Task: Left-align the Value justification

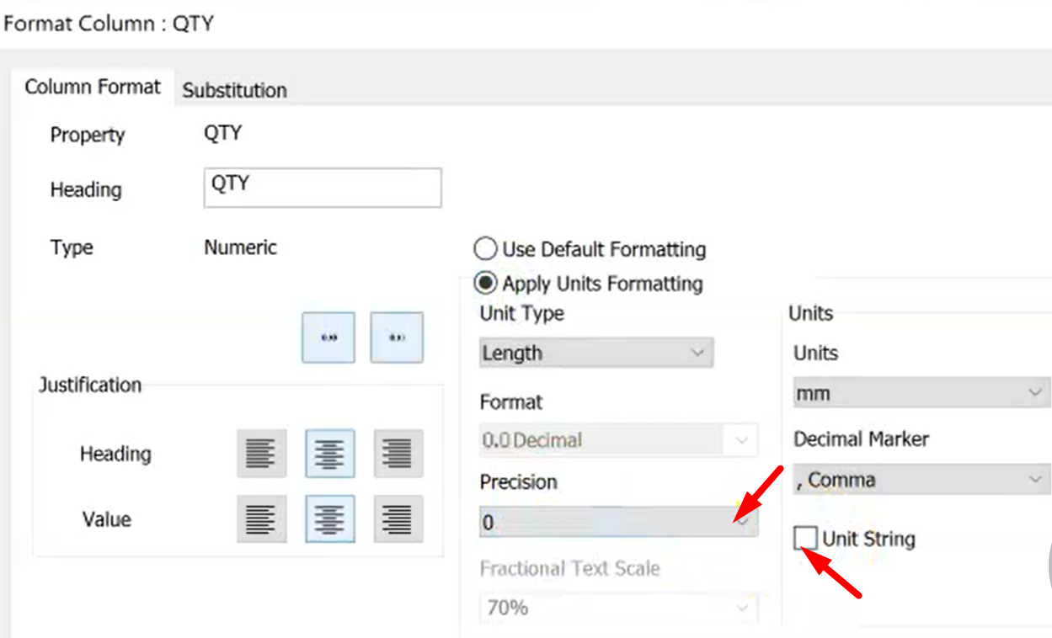Action: (x=261, y=519)
